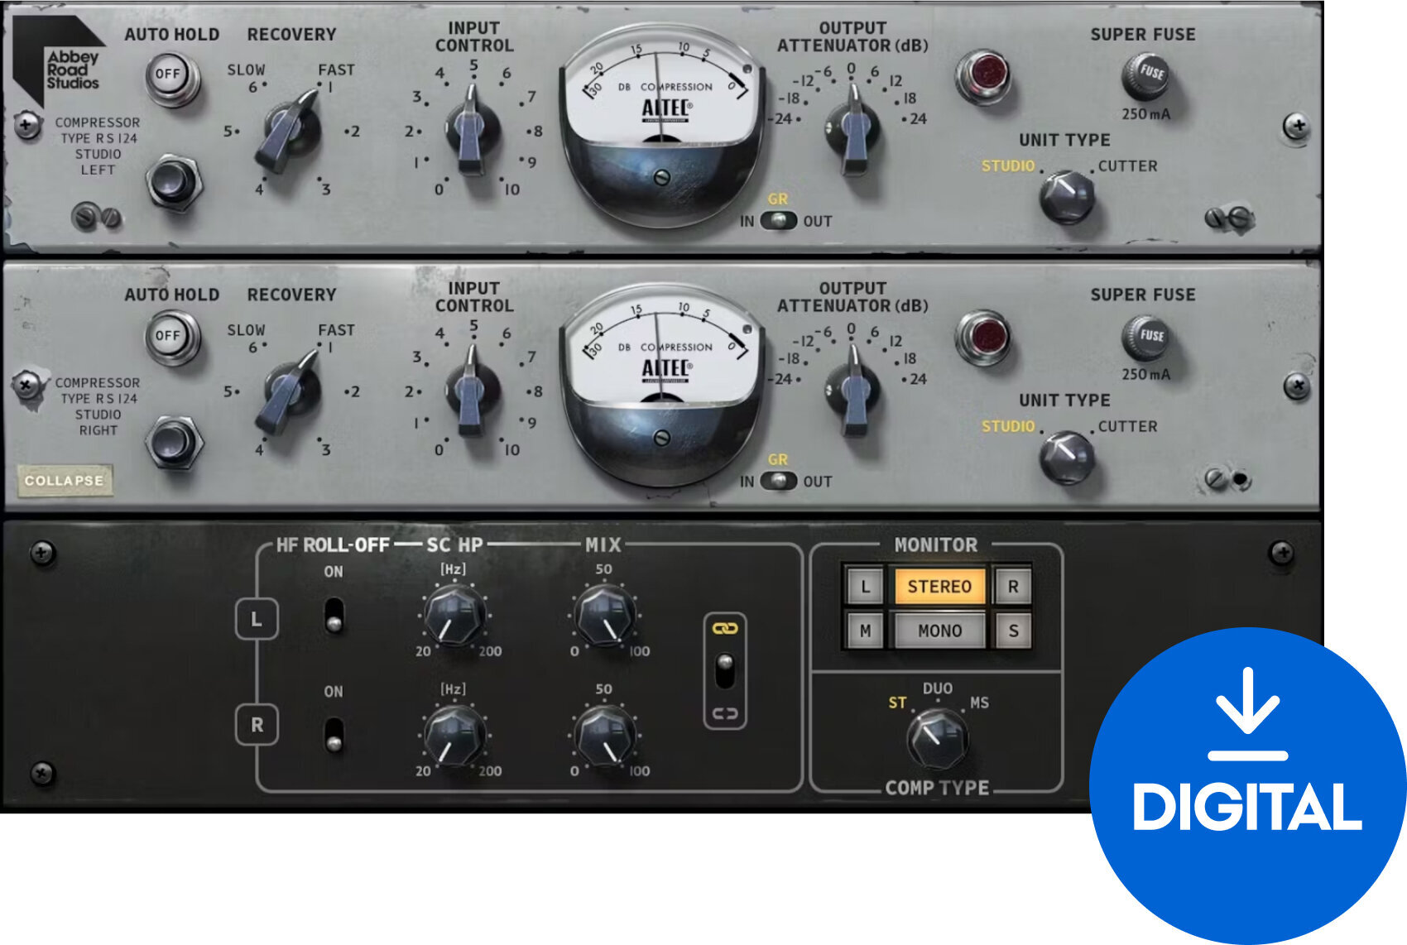The image size is (1407, 945).
Task: Click the right unit input control value 10
Action: coord(512,450)
